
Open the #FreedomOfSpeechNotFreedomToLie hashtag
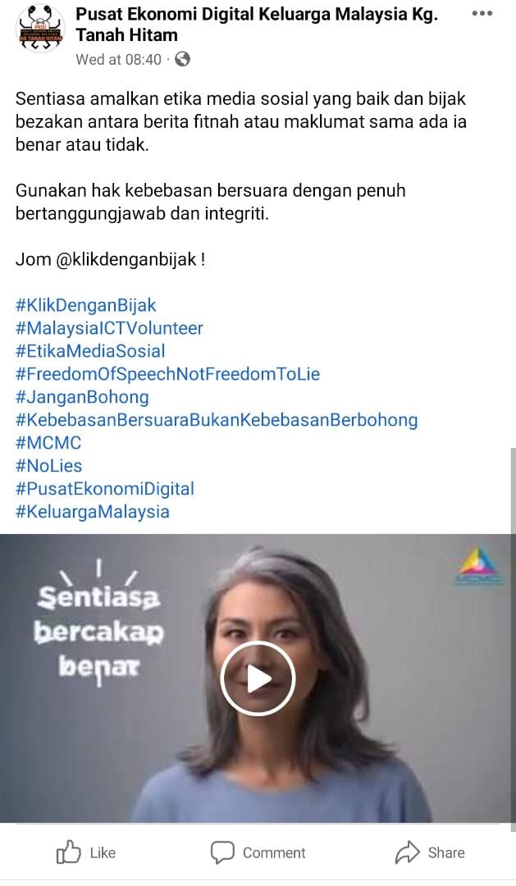click(168, 374)
